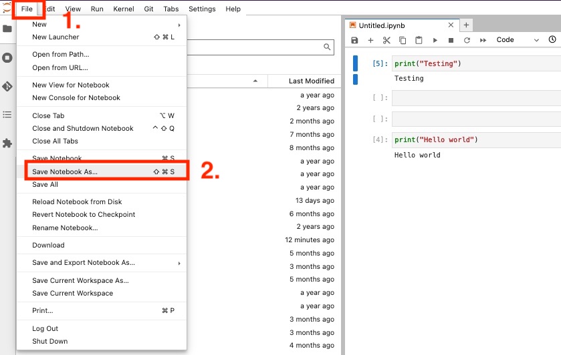This screenshot has width=561, height=355.
Task: Click the first empty code cell
Action: [477, 98]
